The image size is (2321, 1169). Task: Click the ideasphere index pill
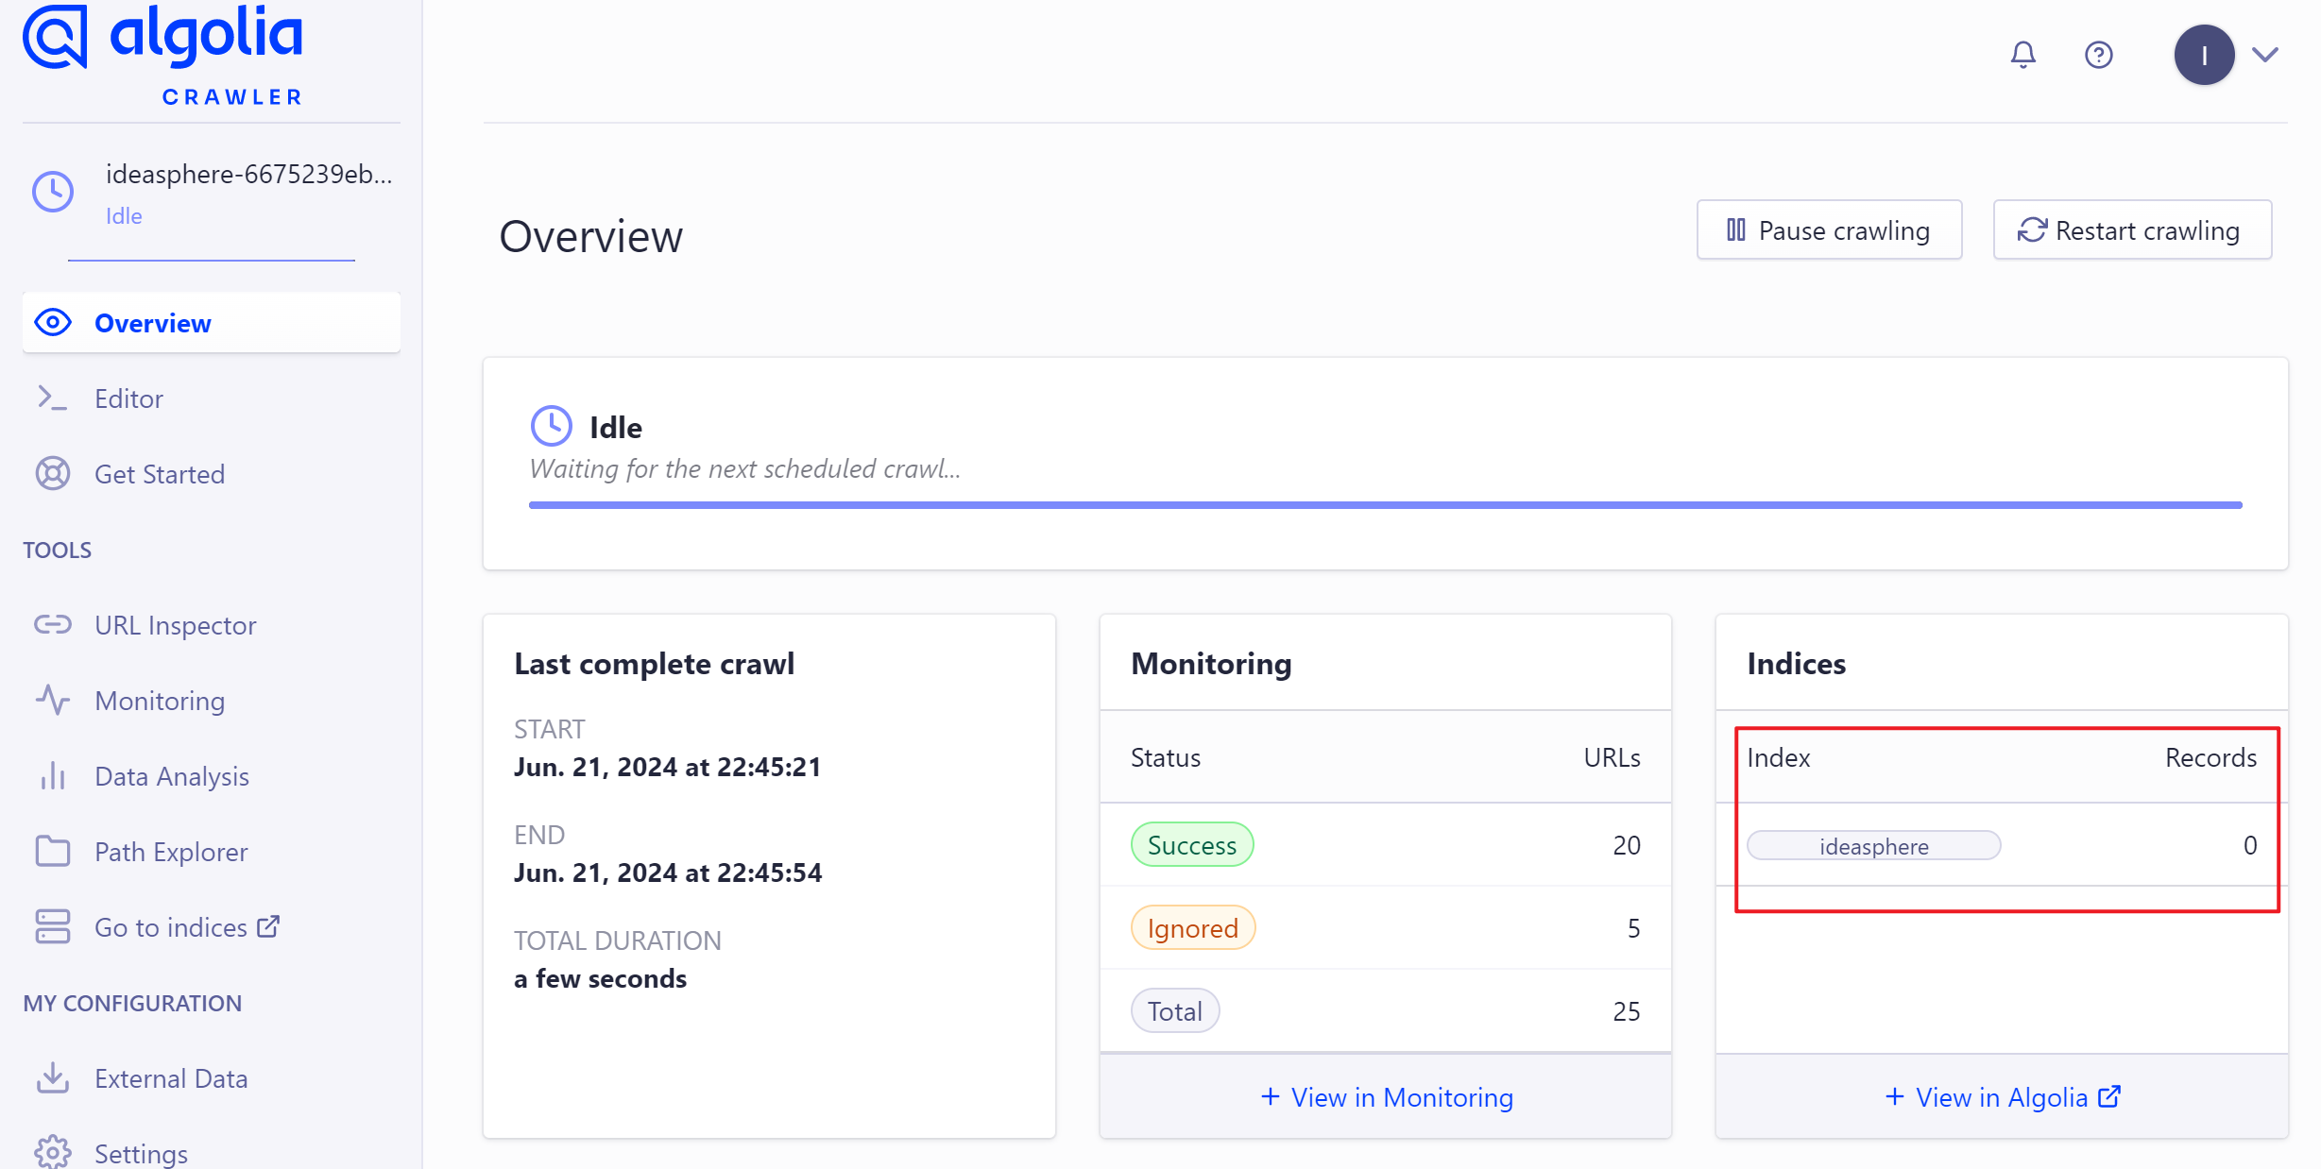[1874, 846]
